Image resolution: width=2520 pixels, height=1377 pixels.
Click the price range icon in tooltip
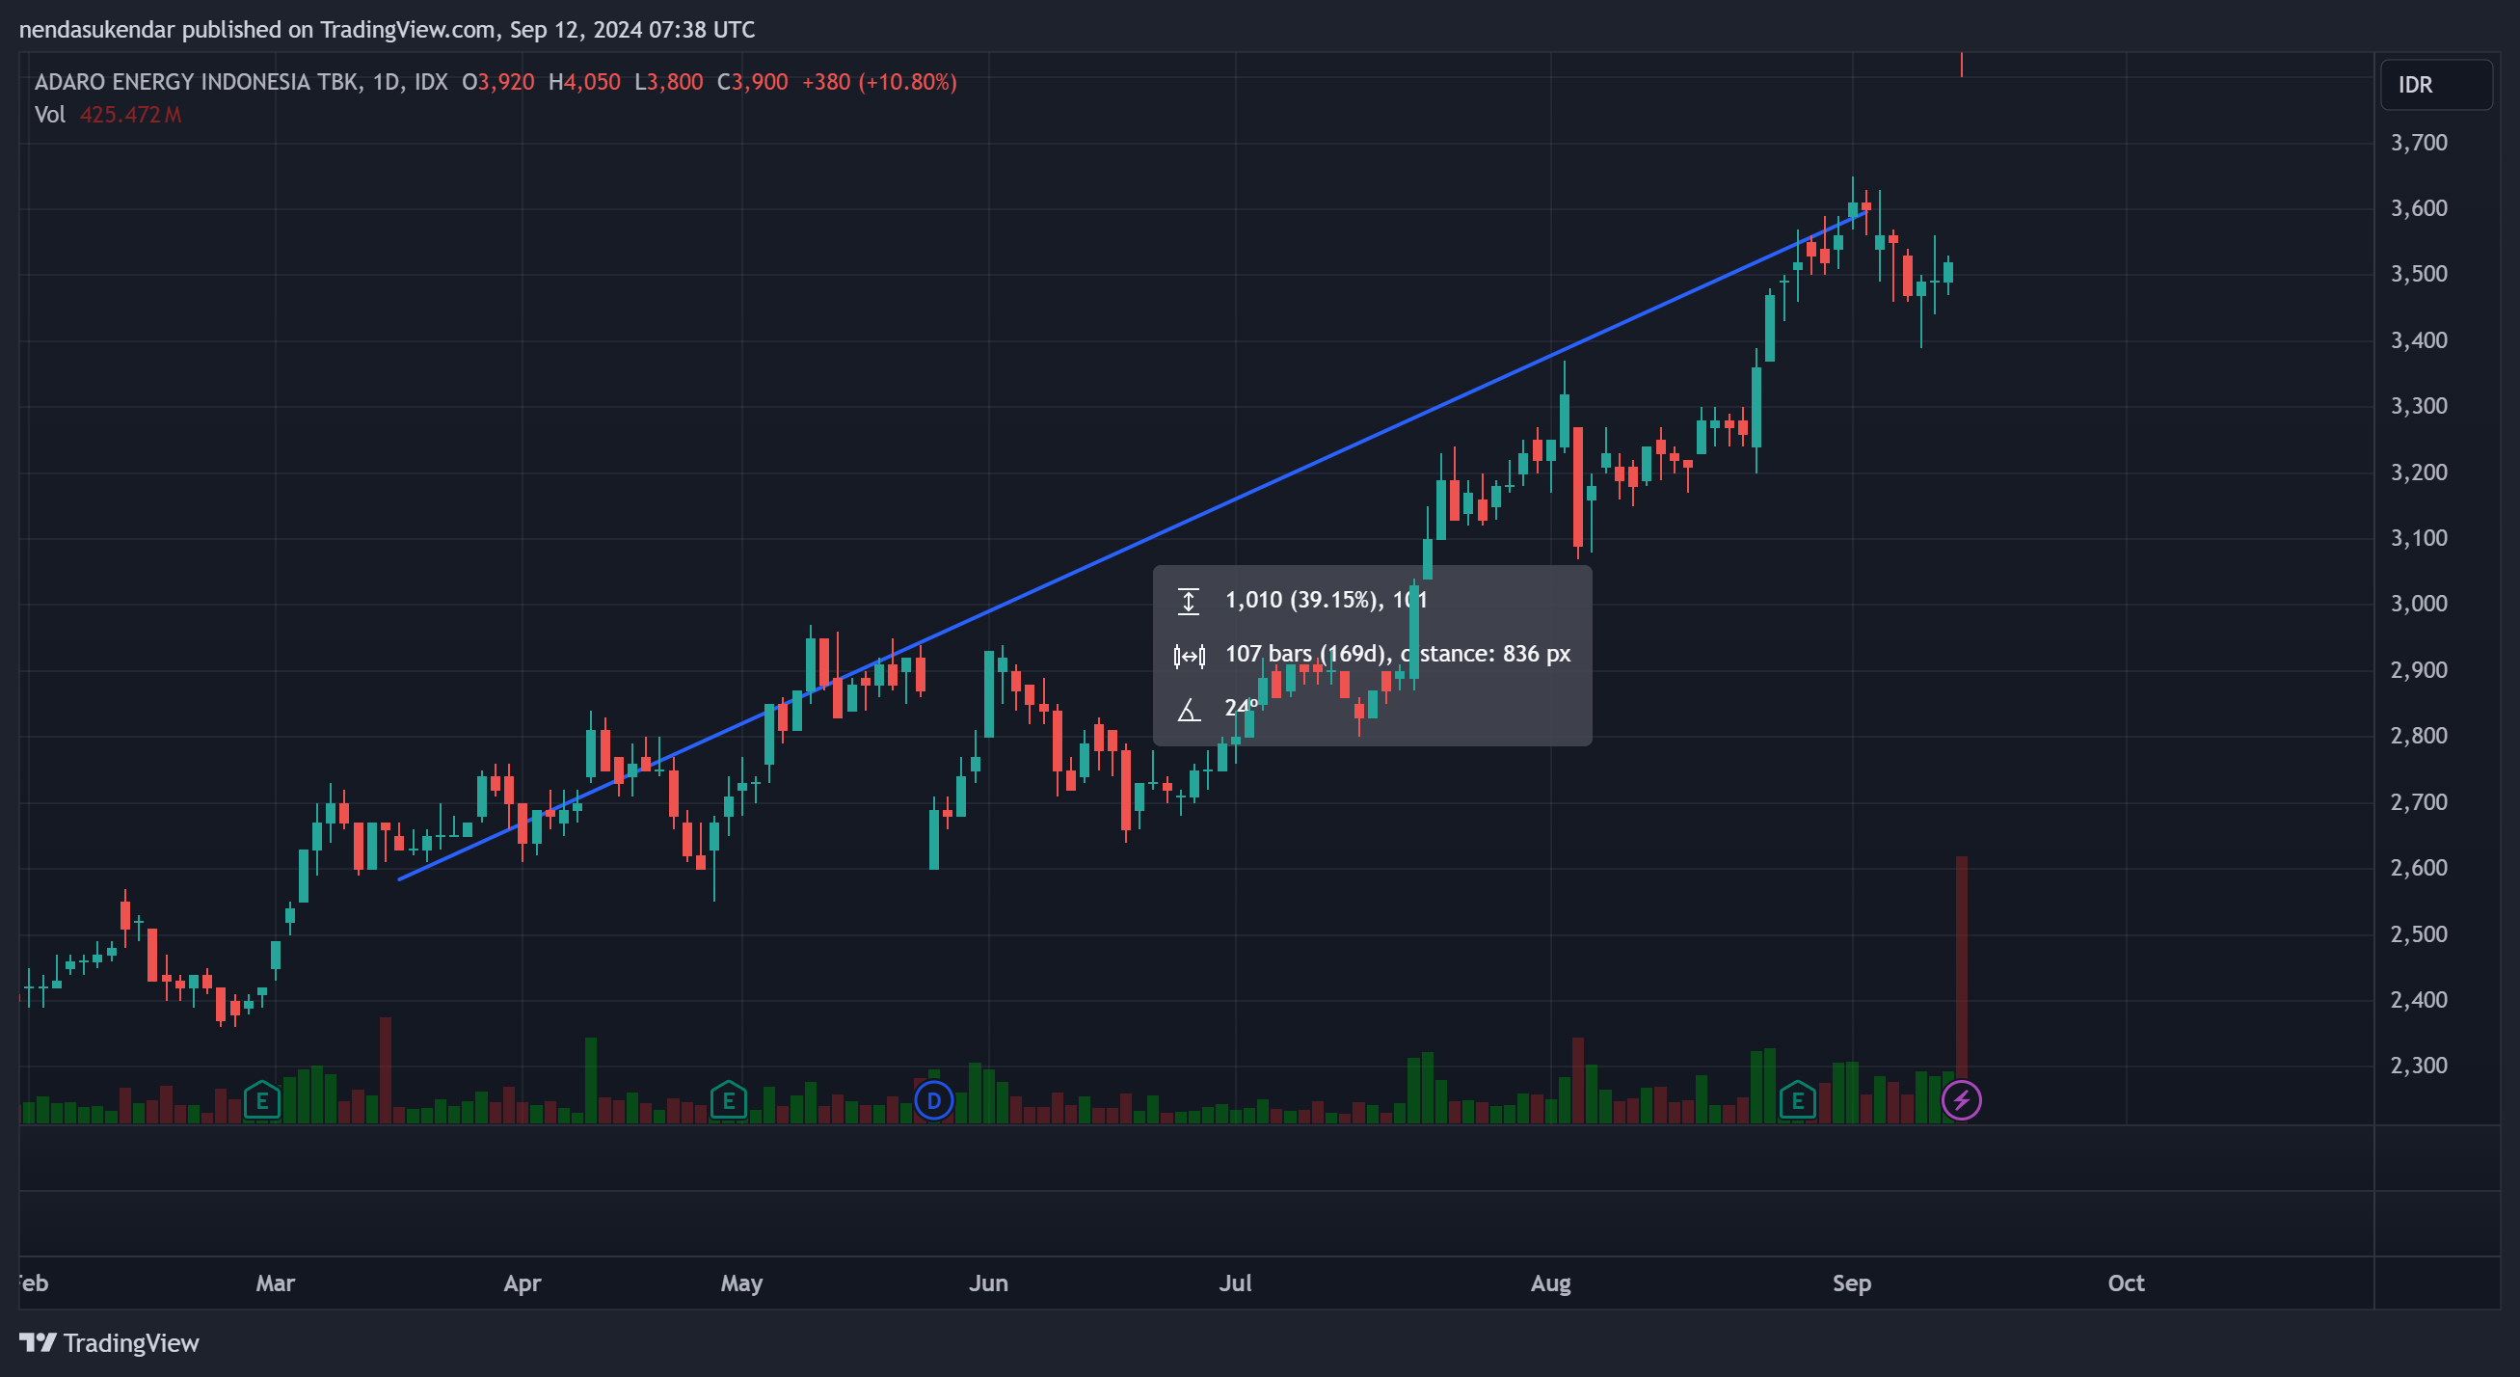tap(1189, 601)
